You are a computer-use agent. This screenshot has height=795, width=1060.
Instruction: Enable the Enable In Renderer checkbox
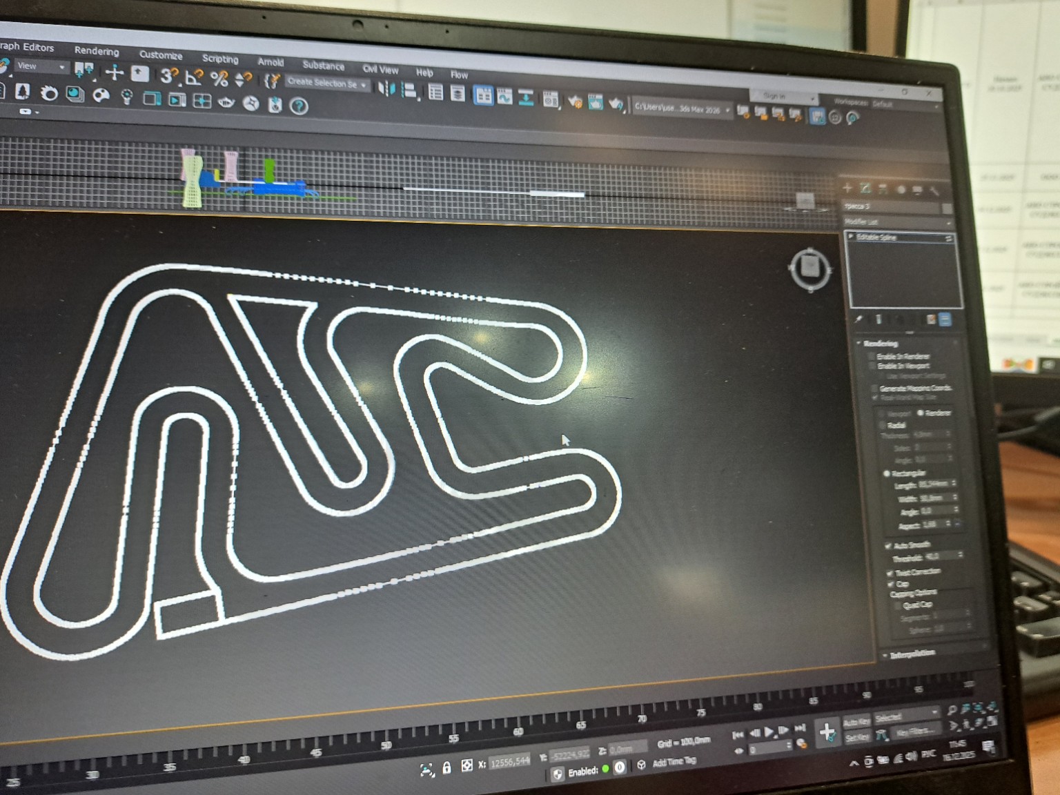(x=872, y=356)
